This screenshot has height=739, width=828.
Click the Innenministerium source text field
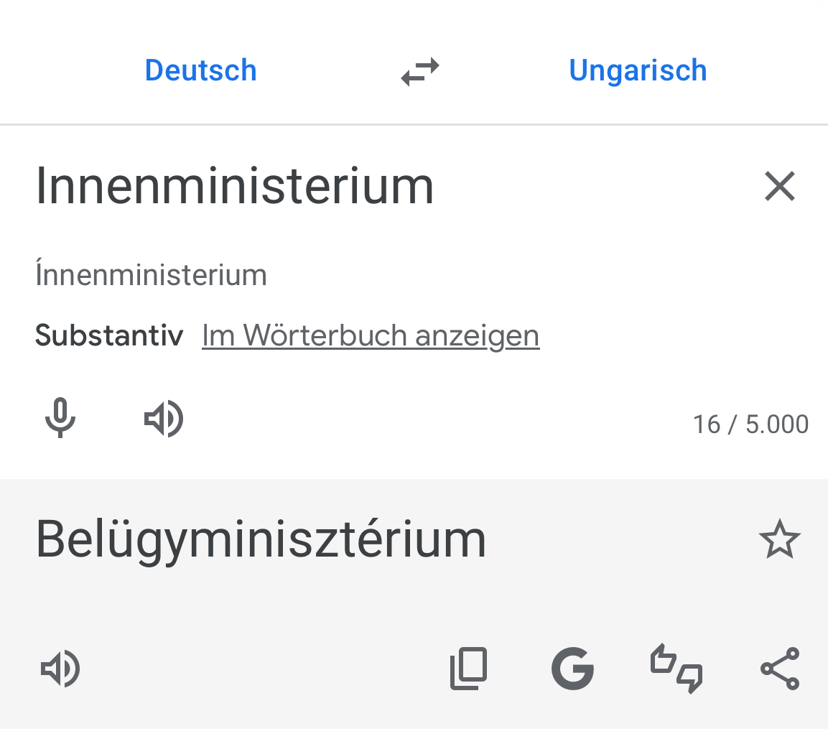[235, 186]
